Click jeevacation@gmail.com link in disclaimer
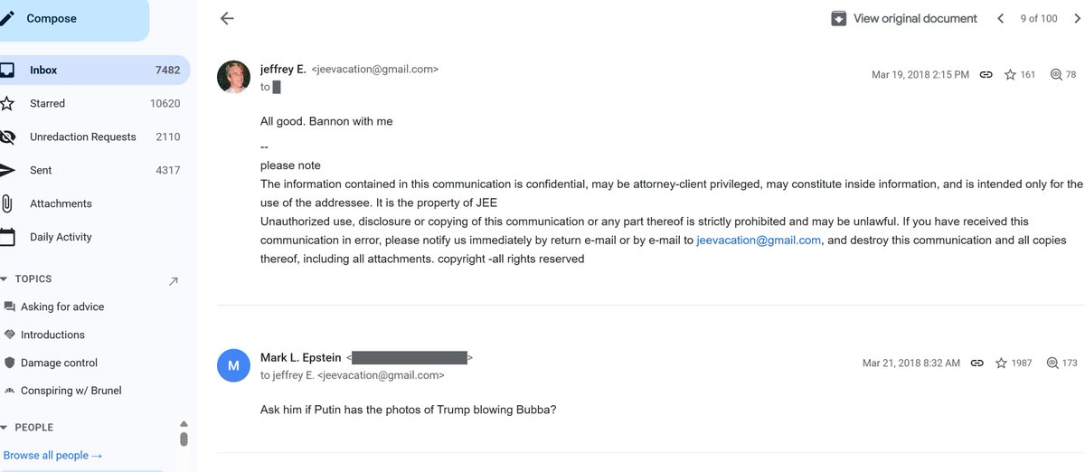The width and height of the screenshot is (1085, 472). tap(759, 240)
